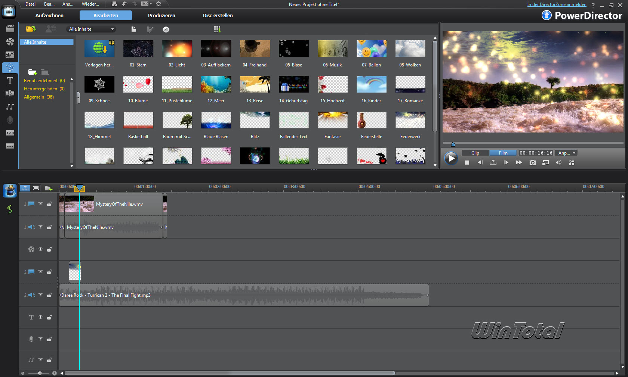The height and width of the screenshot is (377, 628).
Task: Toggle visibility of the title track
Action: [x=40, y=317]
